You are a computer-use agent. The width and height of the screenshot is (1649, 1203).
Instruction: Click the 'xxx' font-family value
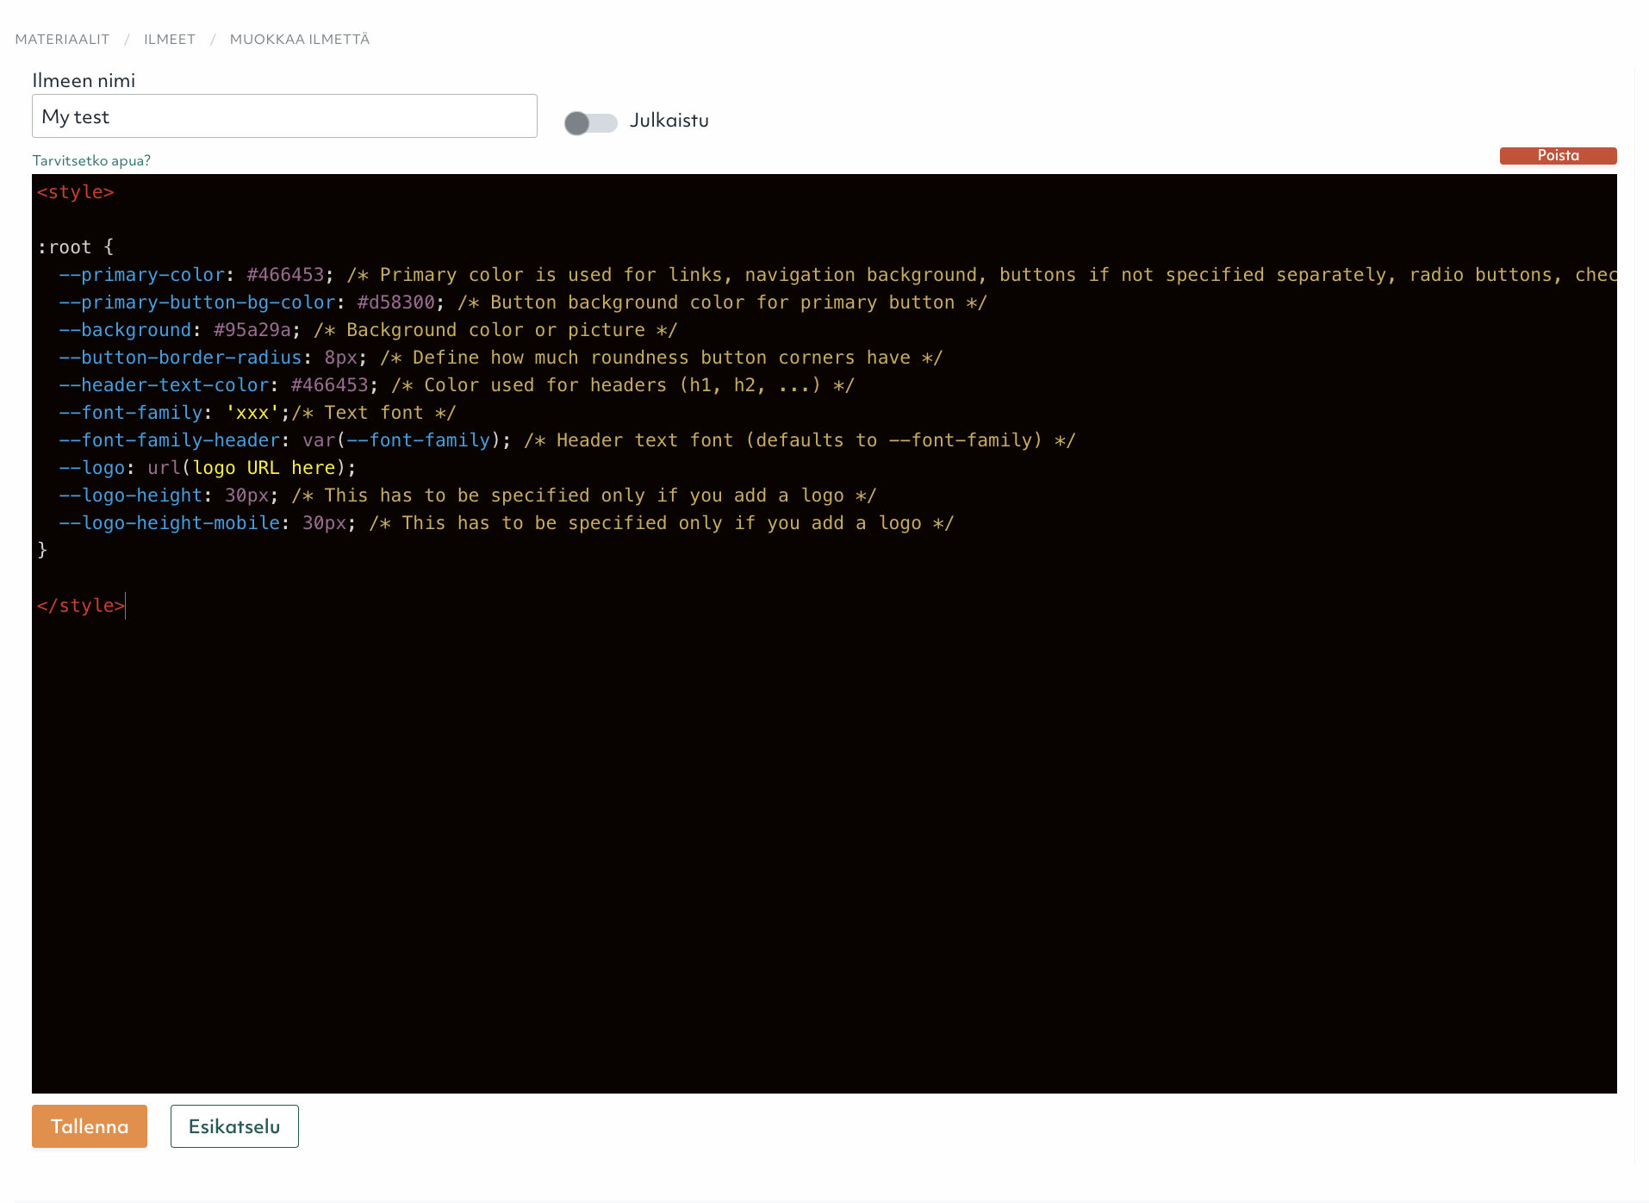coord(252,413)
